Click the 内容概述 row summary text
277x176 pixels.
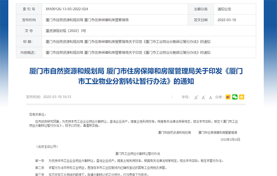pyautogui.click(x=128, y=53)
